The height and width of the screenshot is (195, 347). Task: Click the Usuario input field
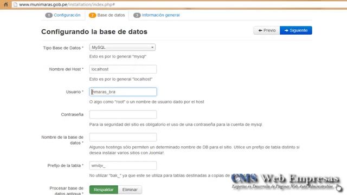click(x=123, y=92)
